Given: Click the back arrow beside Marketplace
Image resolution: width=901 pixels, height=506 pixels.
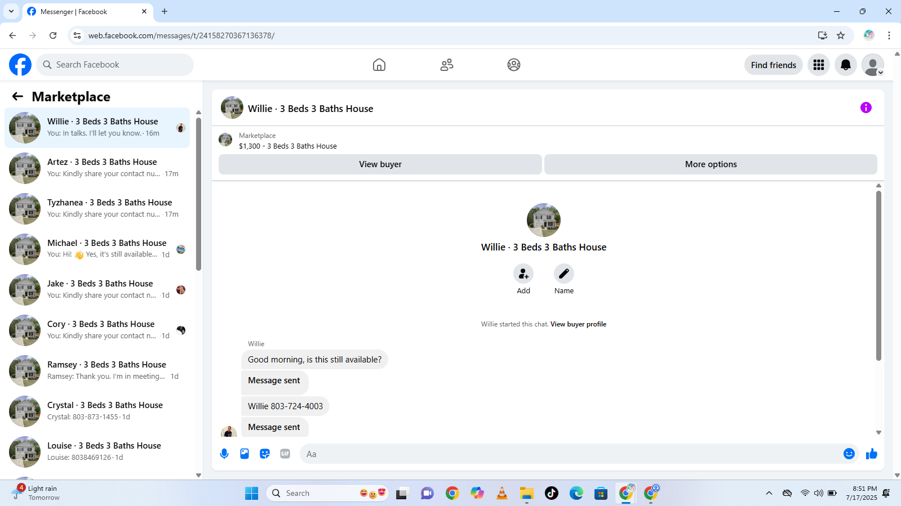Looking at the screenshot, I should coord(18,96).
